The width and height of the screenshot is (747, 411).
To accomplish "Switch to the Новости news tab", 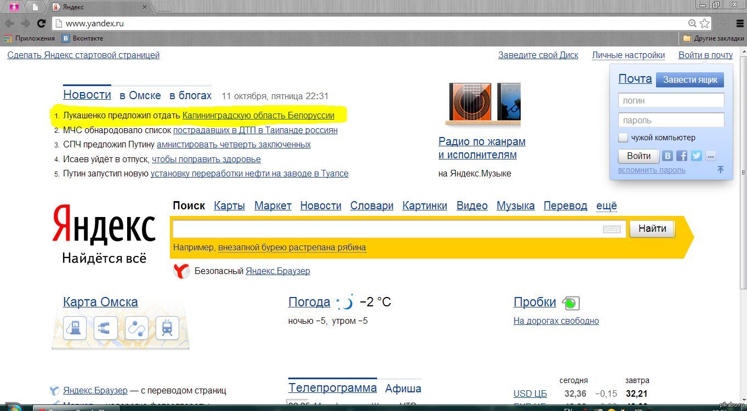I will point(87,94).
